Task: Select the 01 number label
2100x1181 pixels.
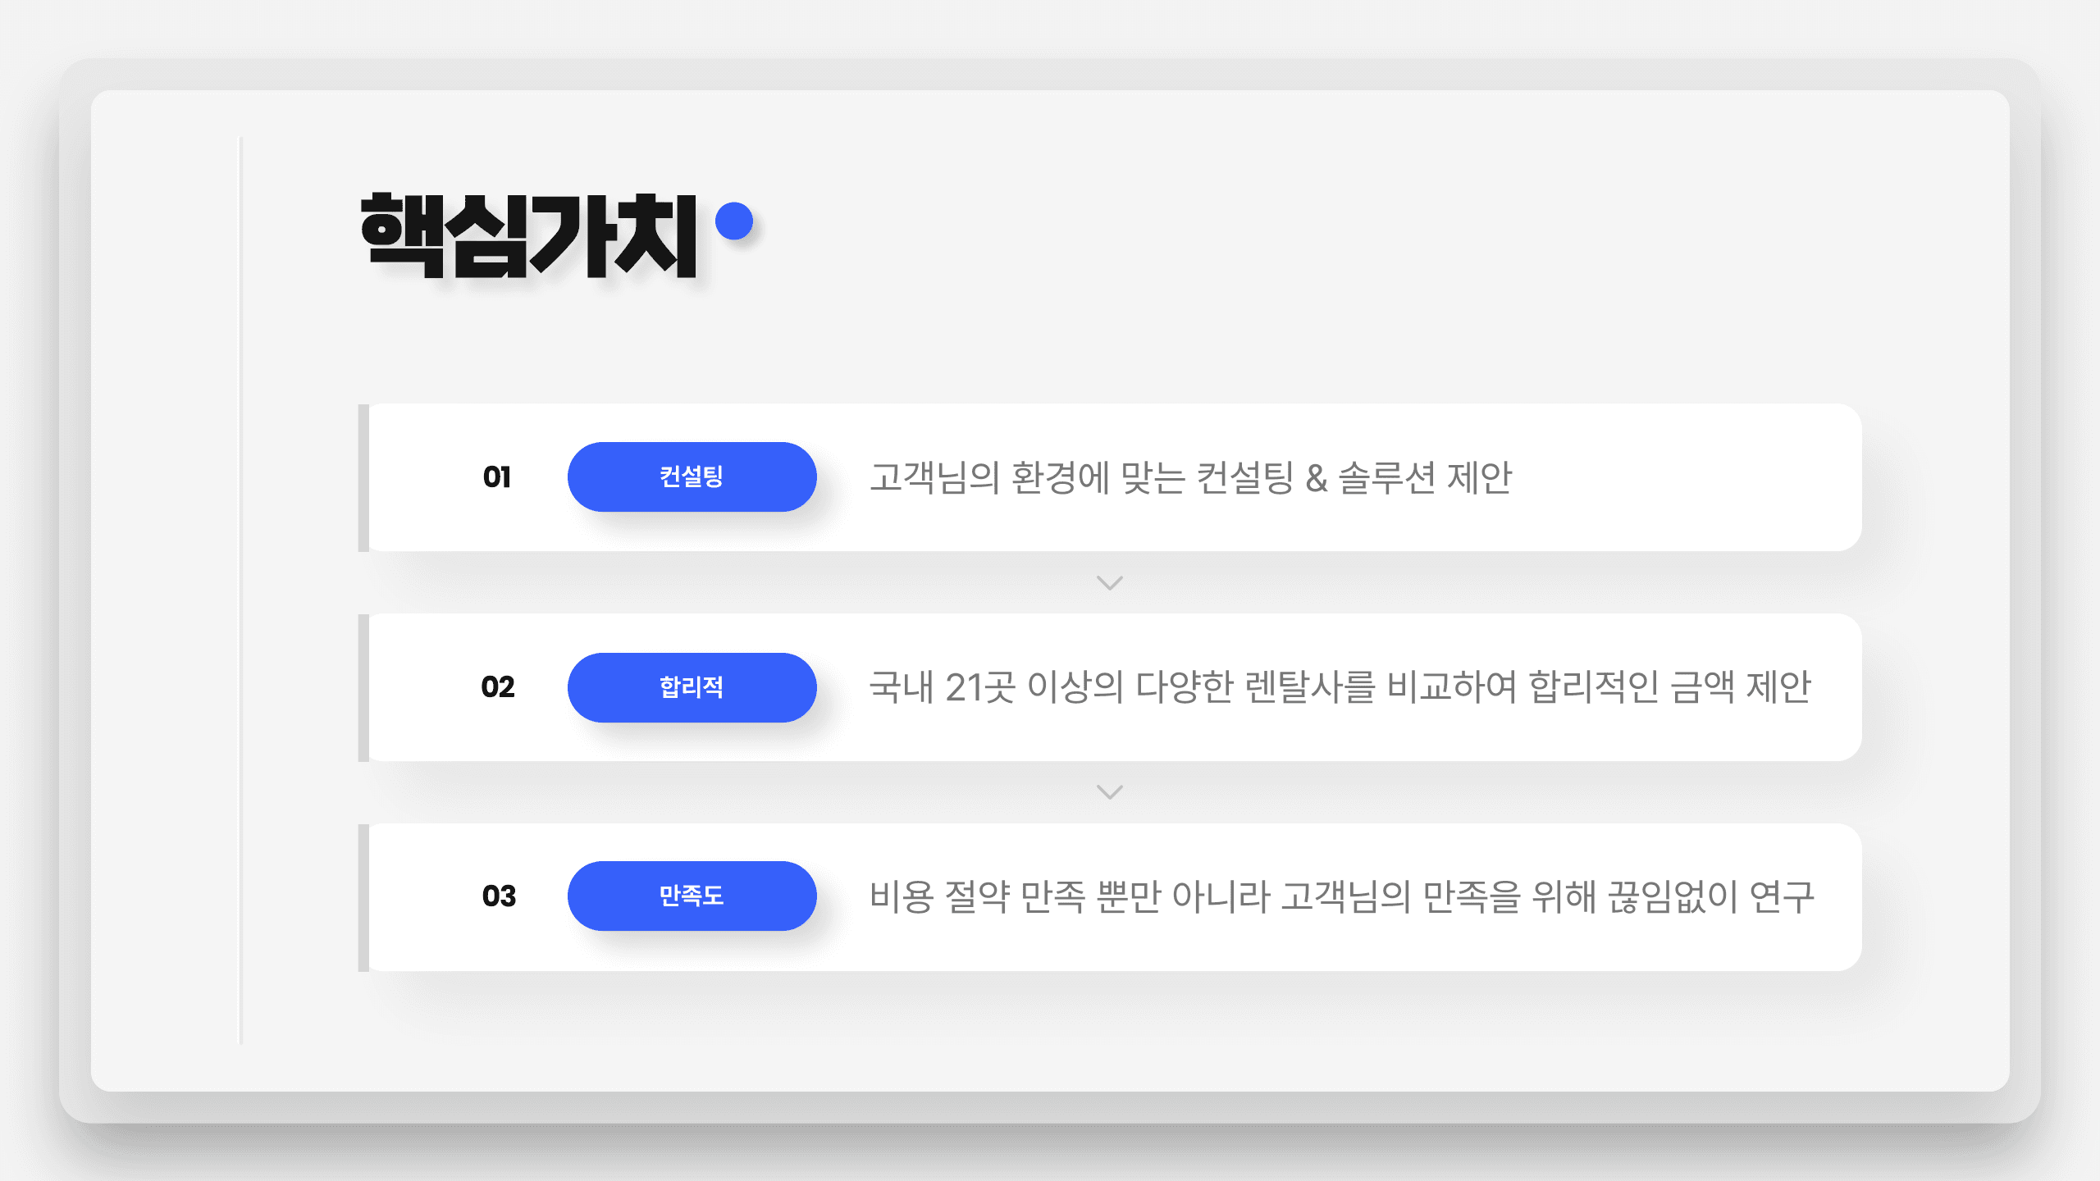Action: [x=497, y=477]
